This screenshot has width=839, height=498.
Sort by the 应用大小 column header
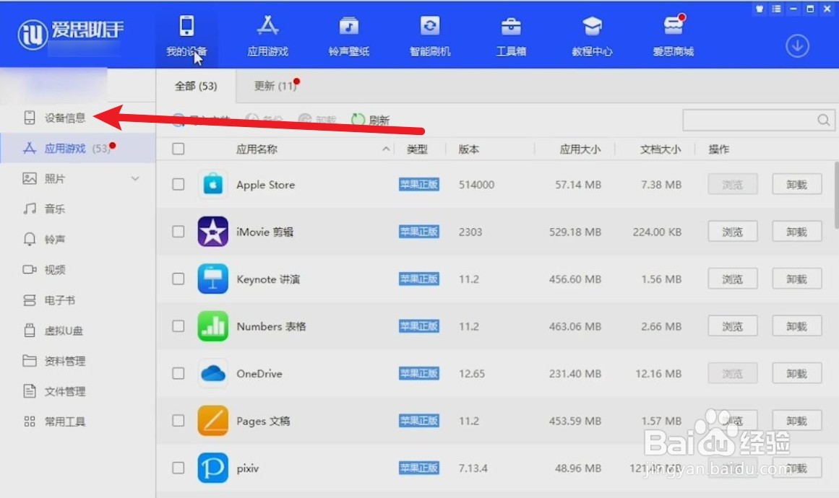coord(580,149)
